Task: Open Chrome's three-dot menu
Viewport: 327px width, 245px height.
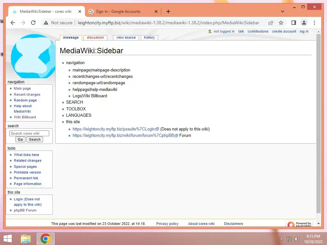Action: [314, 23]
